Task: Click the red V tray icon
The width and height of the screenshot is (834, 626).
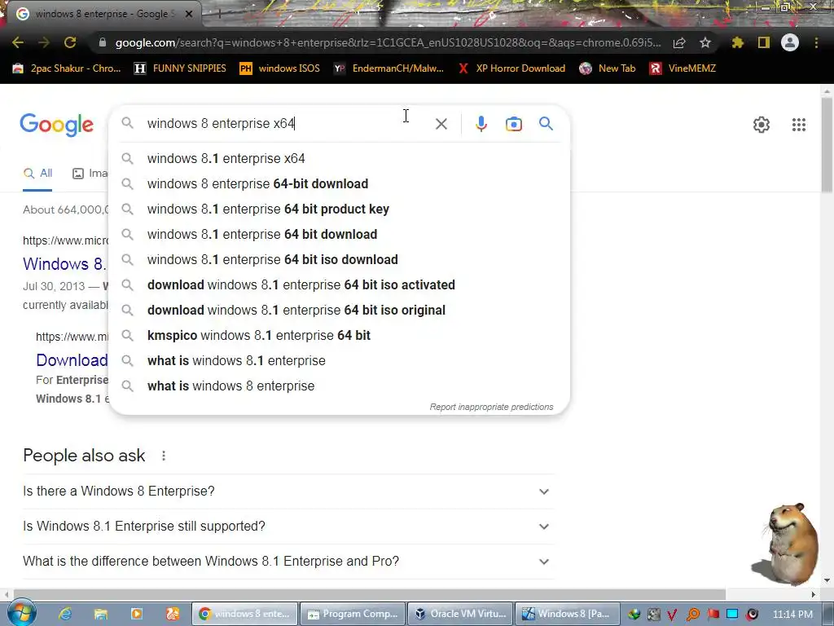Action: pyautogui.click(x=672, y=615)
